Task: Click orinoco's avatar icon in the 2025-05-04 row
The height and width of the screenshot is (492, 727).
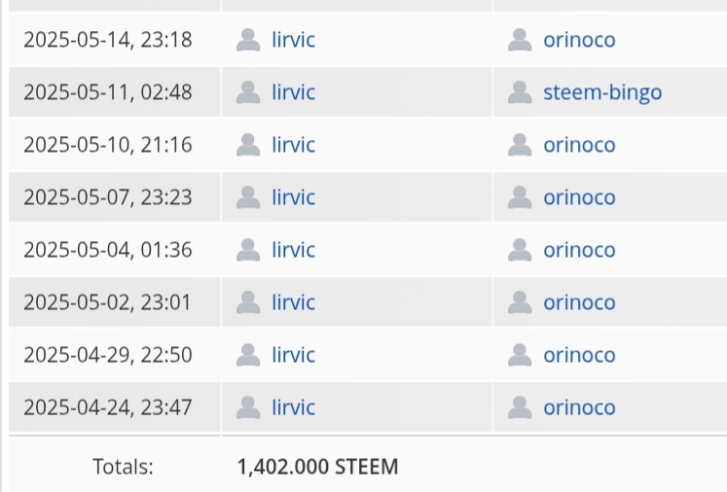Action: pyautogui.click(x=520, y=250)
